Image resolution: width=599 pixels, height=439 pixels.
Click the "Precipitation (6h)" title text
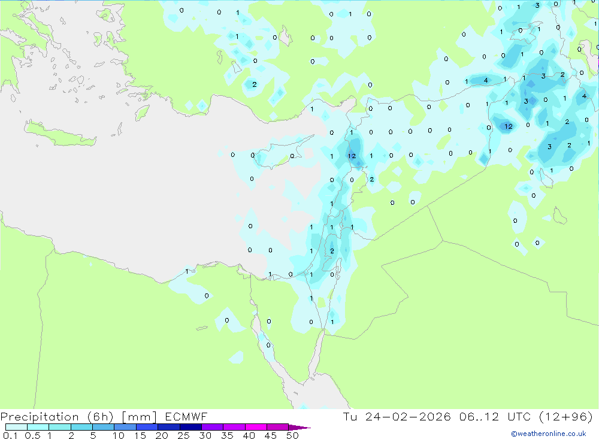tap(57, 417)
